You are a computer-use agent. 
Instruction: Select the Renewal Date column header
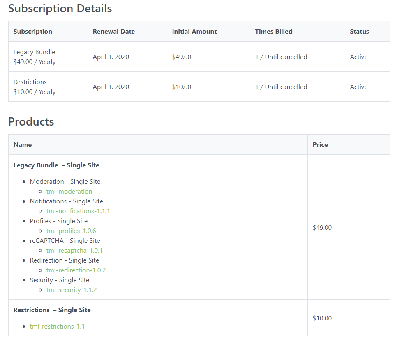[x=114, y=32]
